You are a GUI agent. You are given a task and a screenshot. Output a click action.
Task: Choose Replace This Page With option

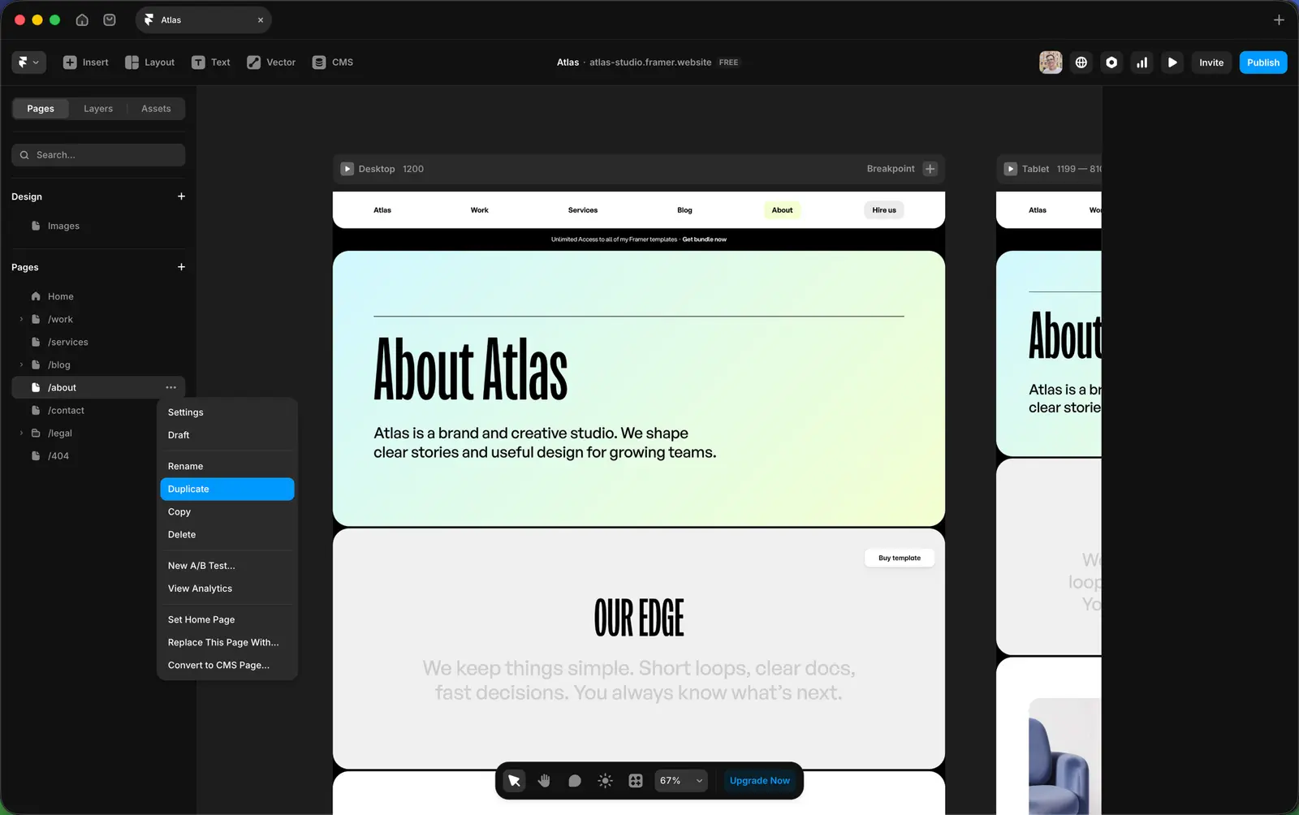(227, 642)
